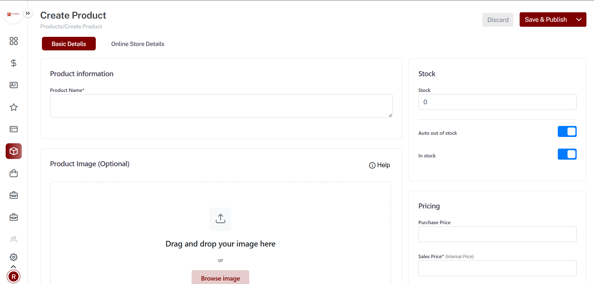Open the settings gear icon
This screenshot has width=594, height=284.
14,257
